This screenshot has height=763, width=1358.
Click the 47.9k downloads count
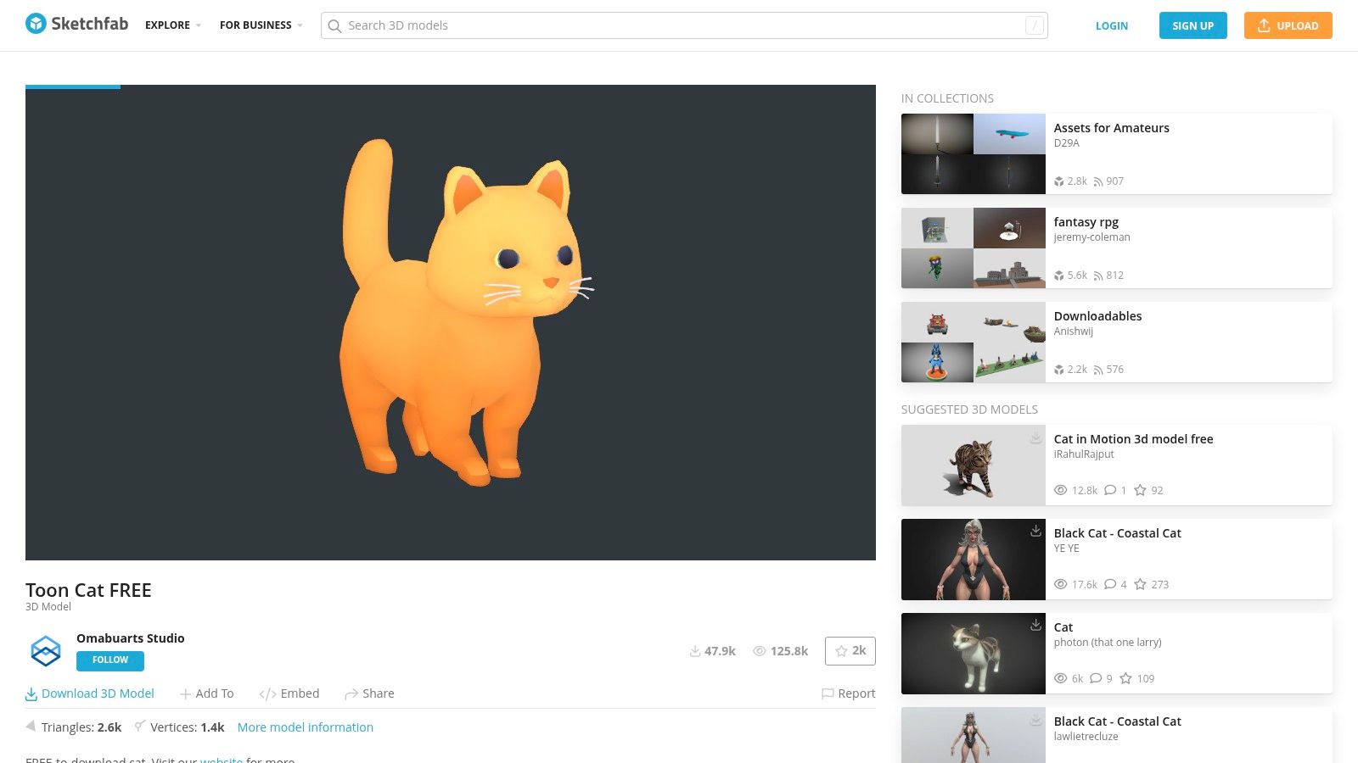[712, 651]
